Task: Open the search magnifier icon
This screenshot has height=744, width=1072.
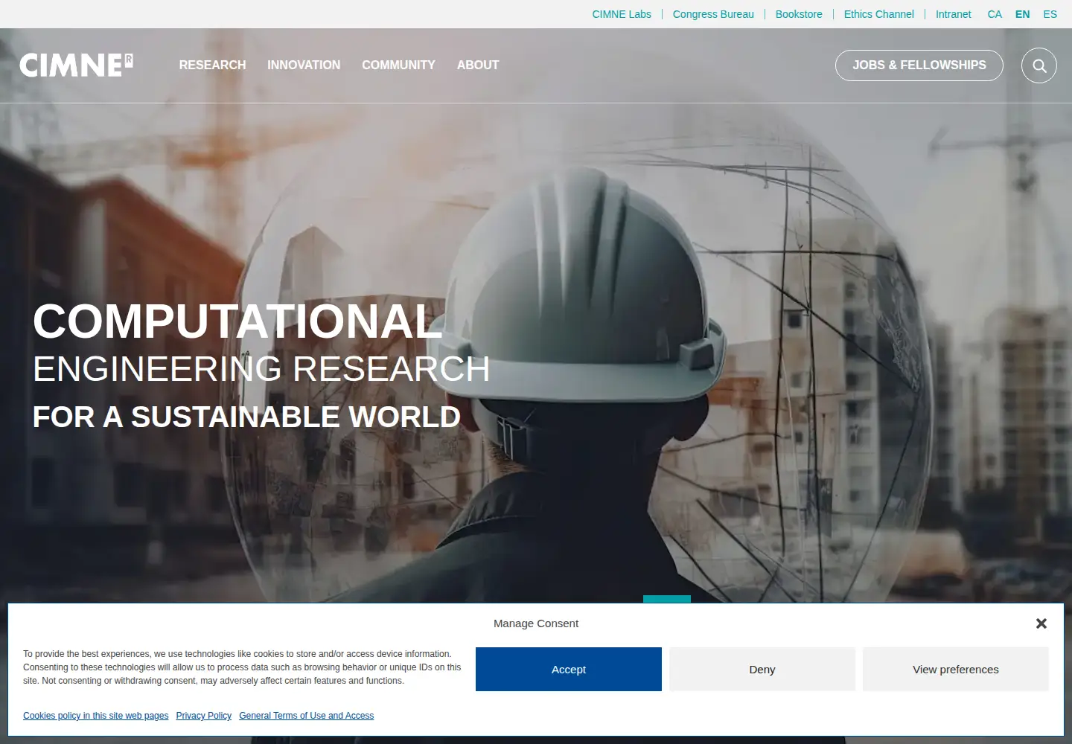Action: [1039, 65]
